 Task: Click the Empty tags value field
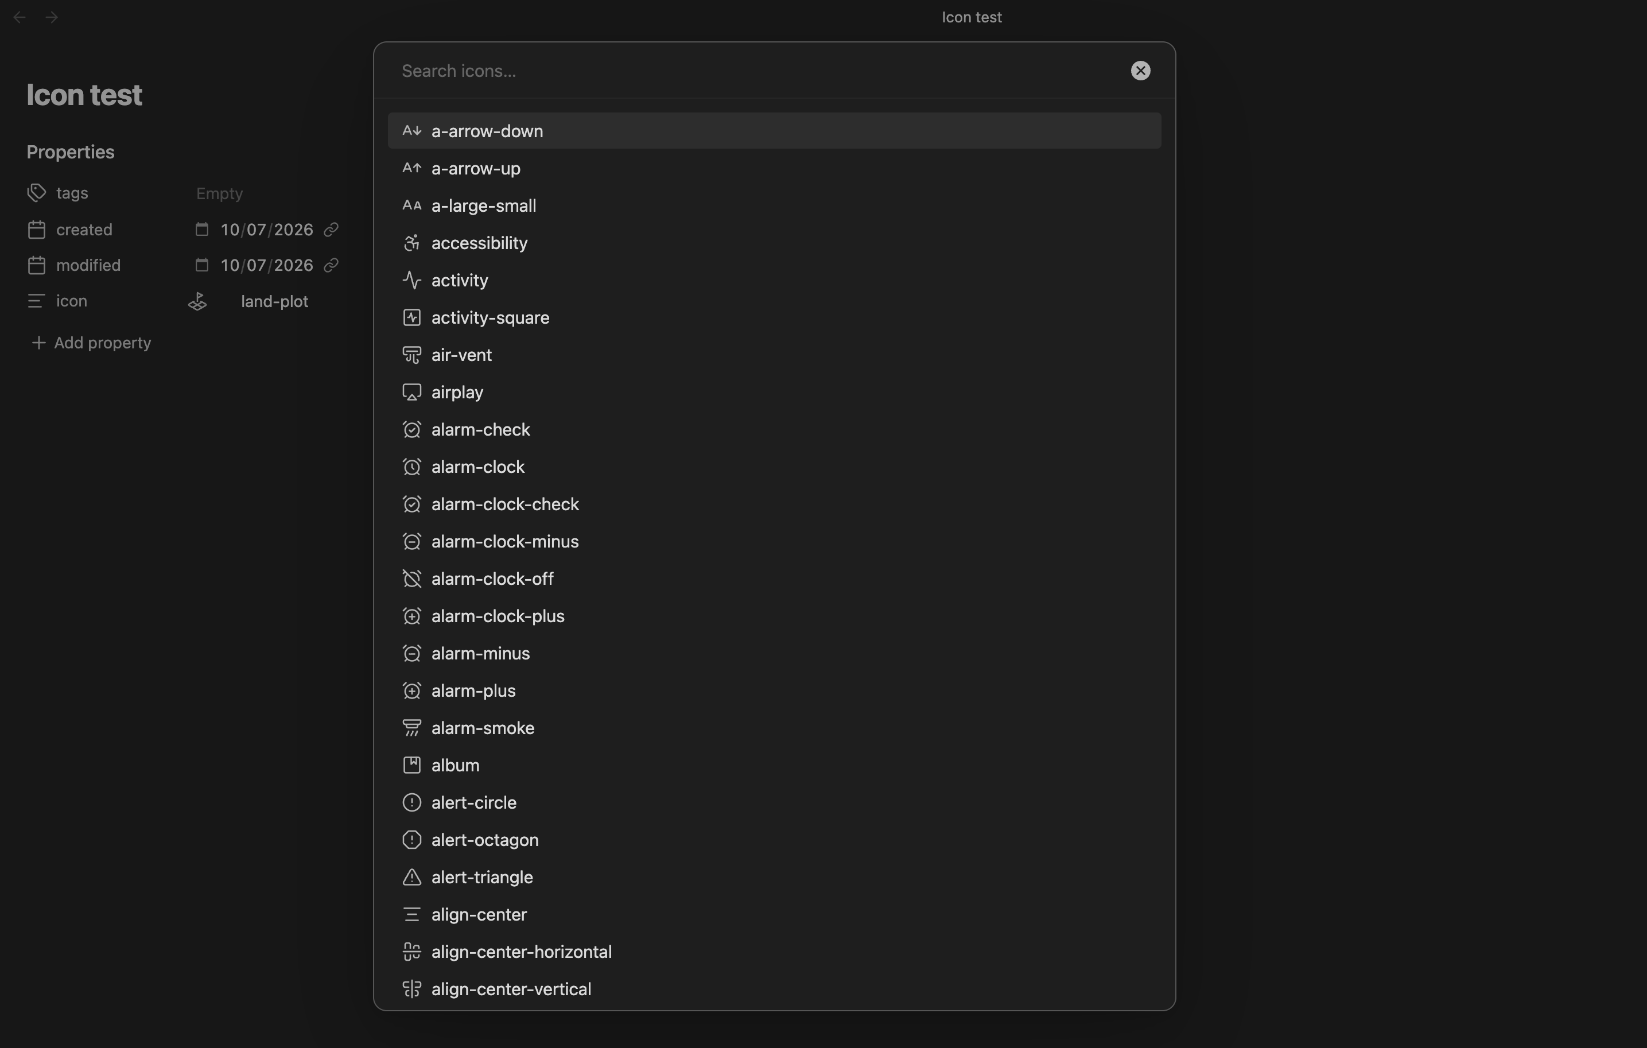pos(220,193)
